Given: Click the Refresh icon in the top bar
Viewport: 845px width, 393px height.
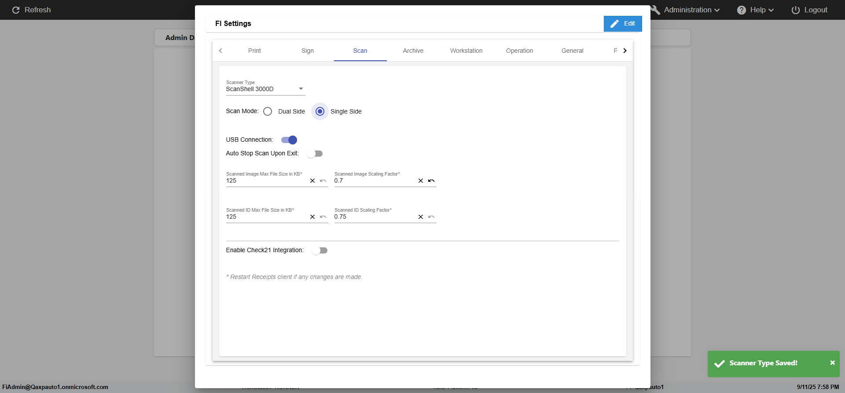Looking at the screenshot, I should coord(16,10).
